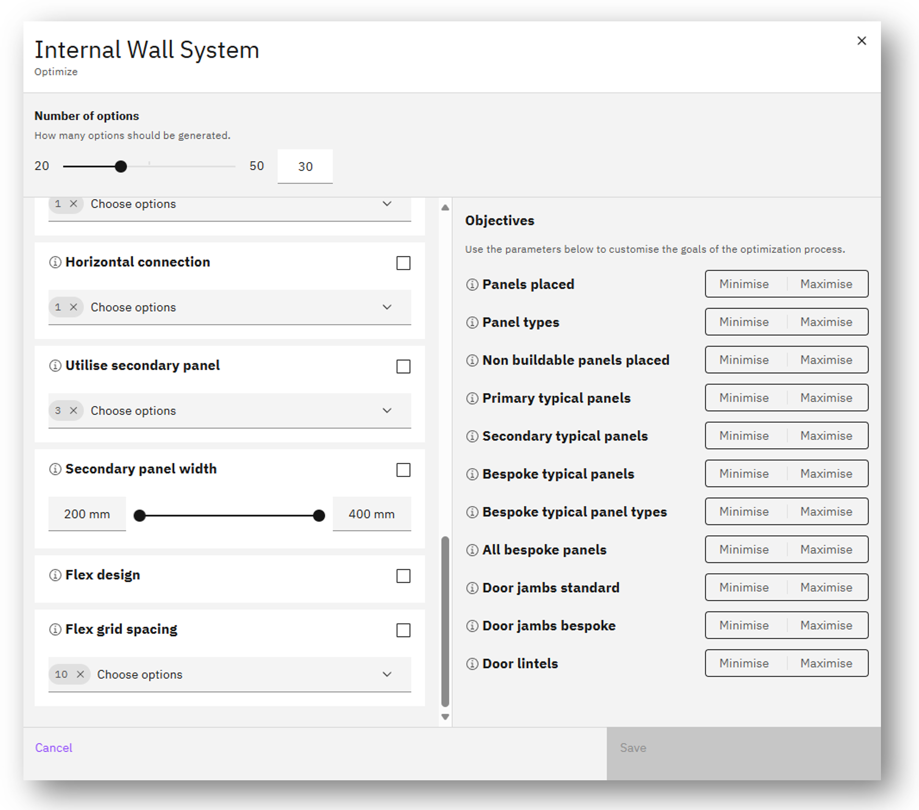Clear the 3 selections in Utilise secondary panel
This screenshot has width=919, height=810.
73,411
